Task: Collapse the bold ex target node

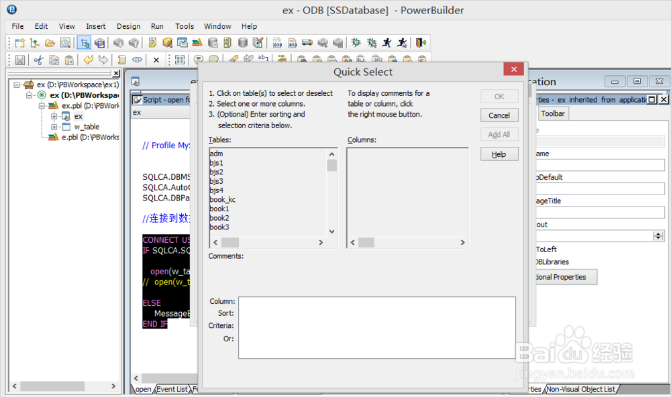Action: [29, 95]
